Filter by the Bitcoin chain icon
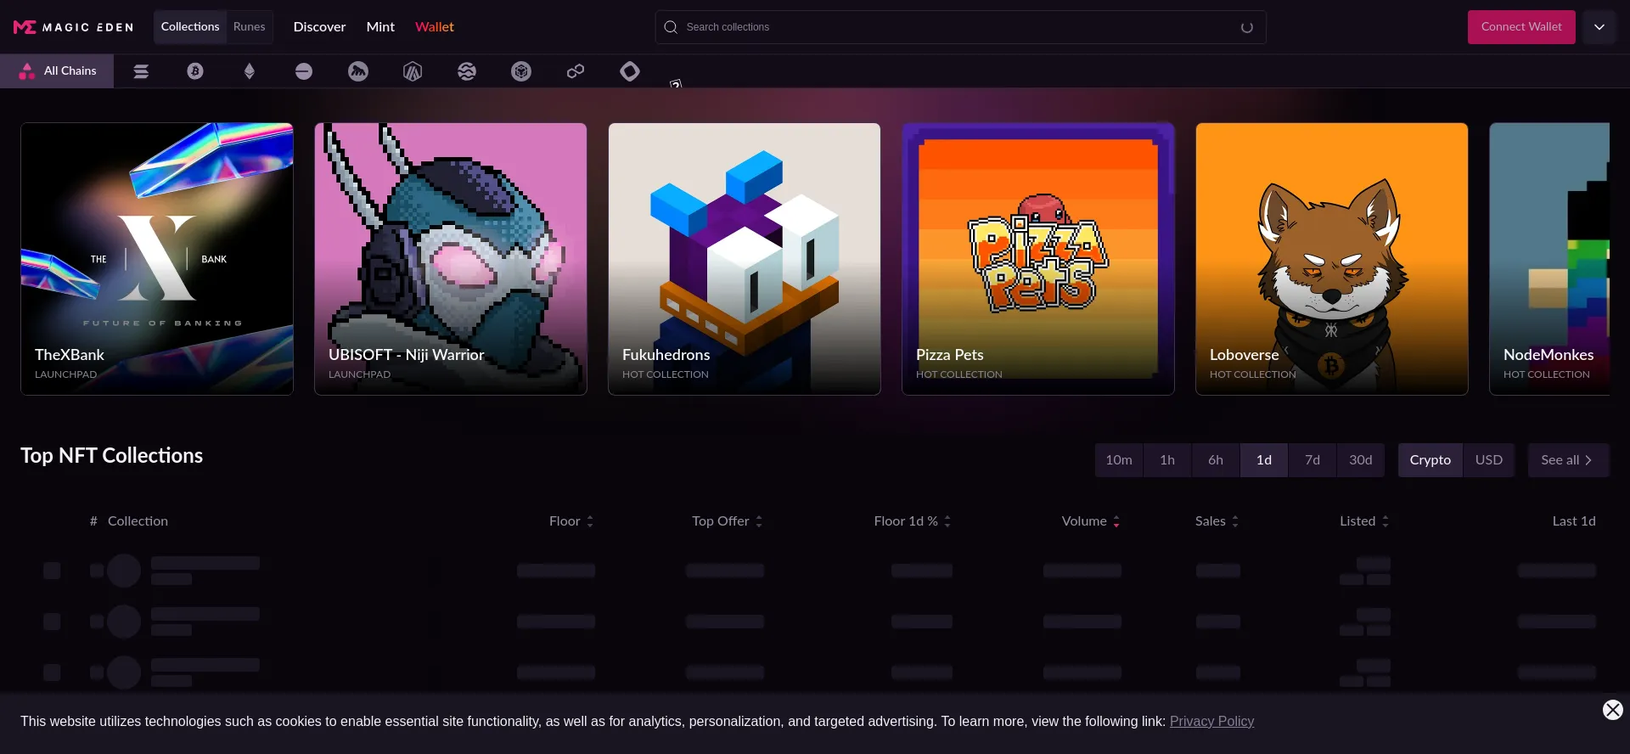 click(x=195, y=71)
